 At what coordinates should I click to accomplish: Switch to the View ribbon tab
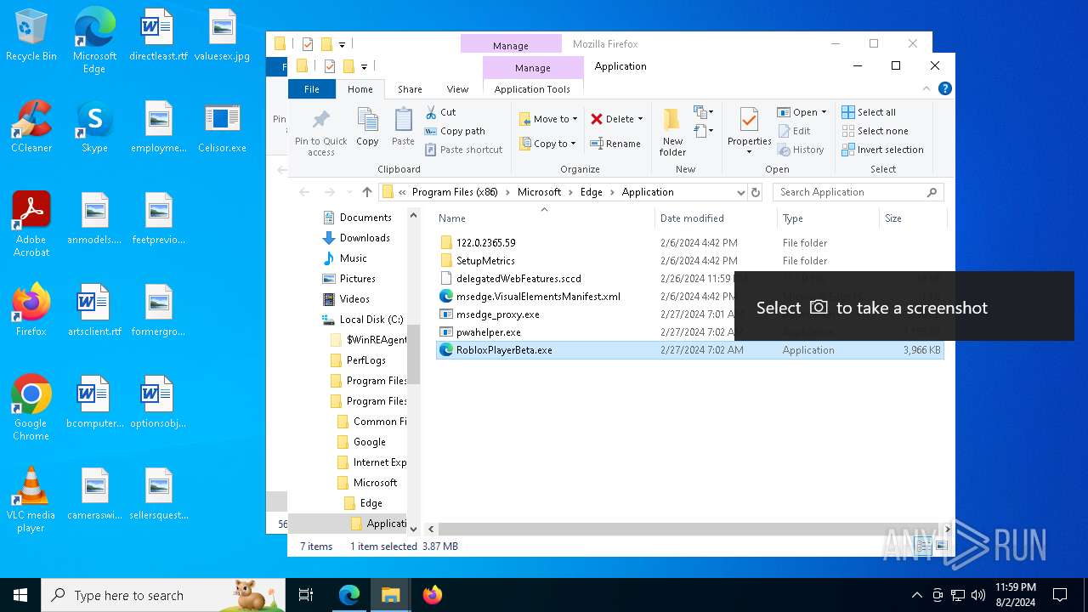pyautogui.click(x=457, y=89)
